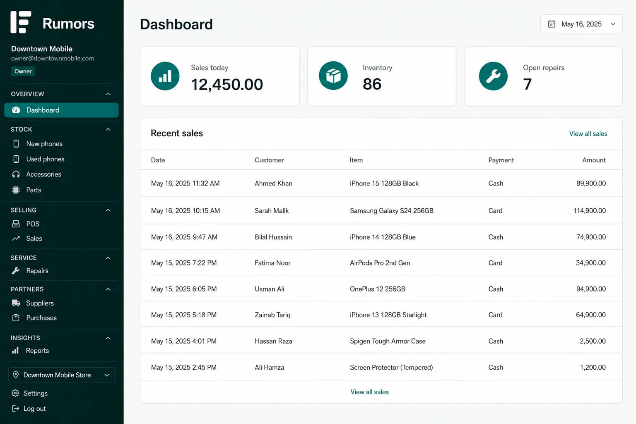Click the Suppliers truck icon
The image size is (636, 424).
(16, 303)
